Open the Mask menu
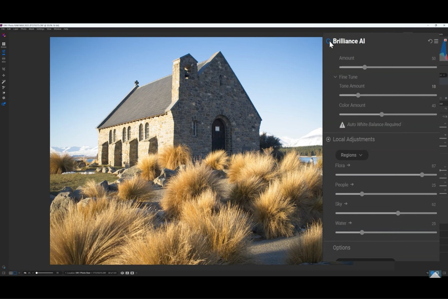 (31, 29)
